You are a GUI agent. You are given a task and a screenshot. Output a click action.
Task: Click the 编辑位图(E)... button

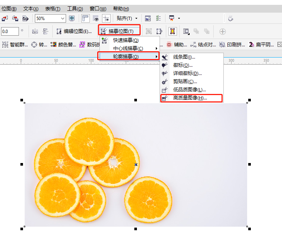(x=74, y=32)
